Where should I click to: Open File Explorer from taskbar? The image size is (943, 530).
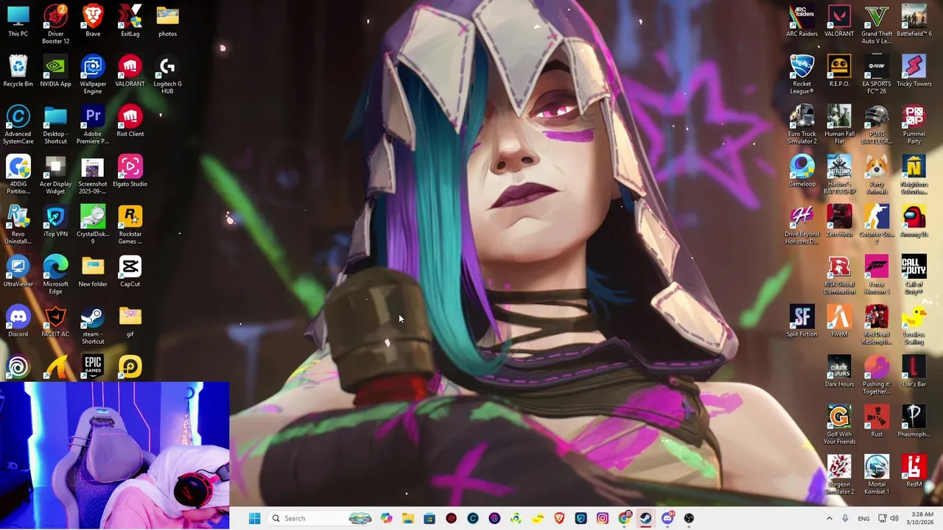point(408,518)
